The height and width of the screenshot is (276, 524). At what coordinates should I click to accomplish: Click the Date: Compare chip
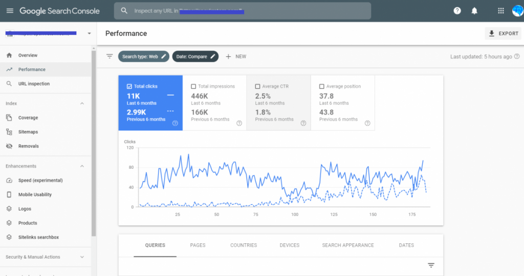pyautogui.click(x=195, y=56)
